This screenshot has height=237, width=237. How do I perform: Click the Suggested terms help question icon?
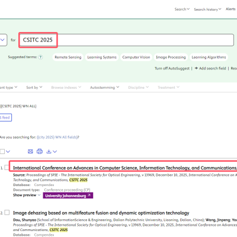[40, 57]
